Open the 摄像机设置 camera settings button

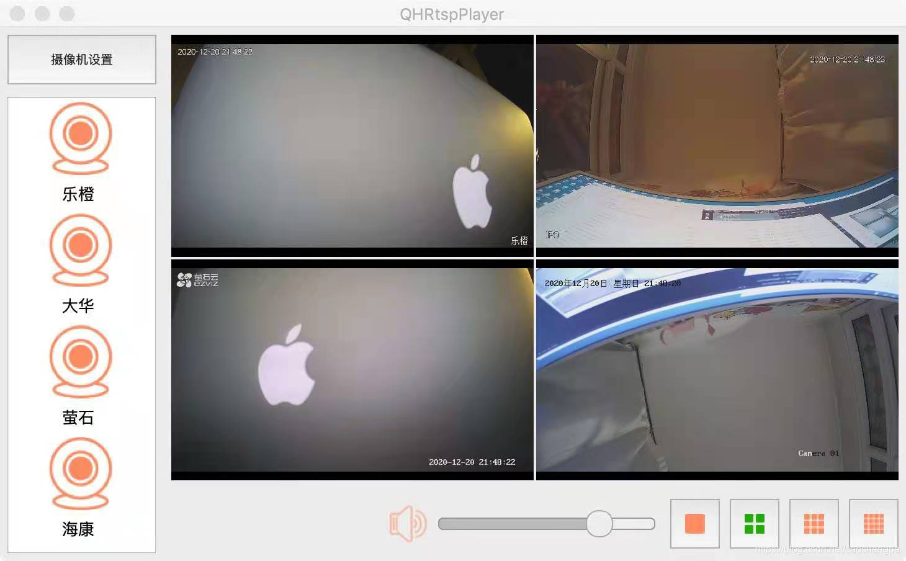[81, 60]
